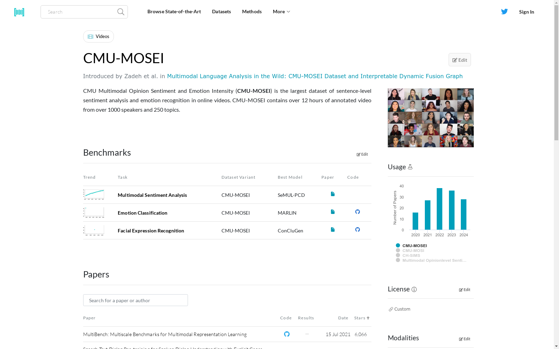
Task: Click ConCluGen best model
Action: click(x=290, y=231)
